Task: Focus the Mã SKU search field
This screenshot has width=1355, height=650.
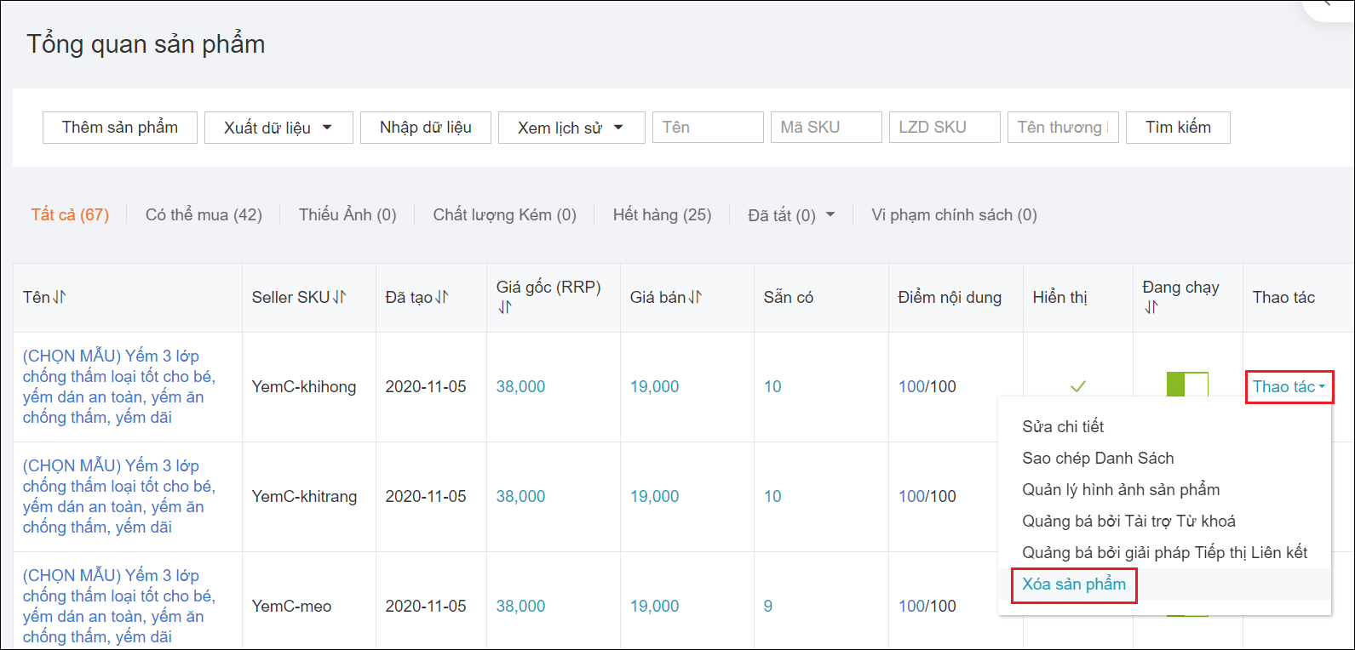Action: coord(825,128)
